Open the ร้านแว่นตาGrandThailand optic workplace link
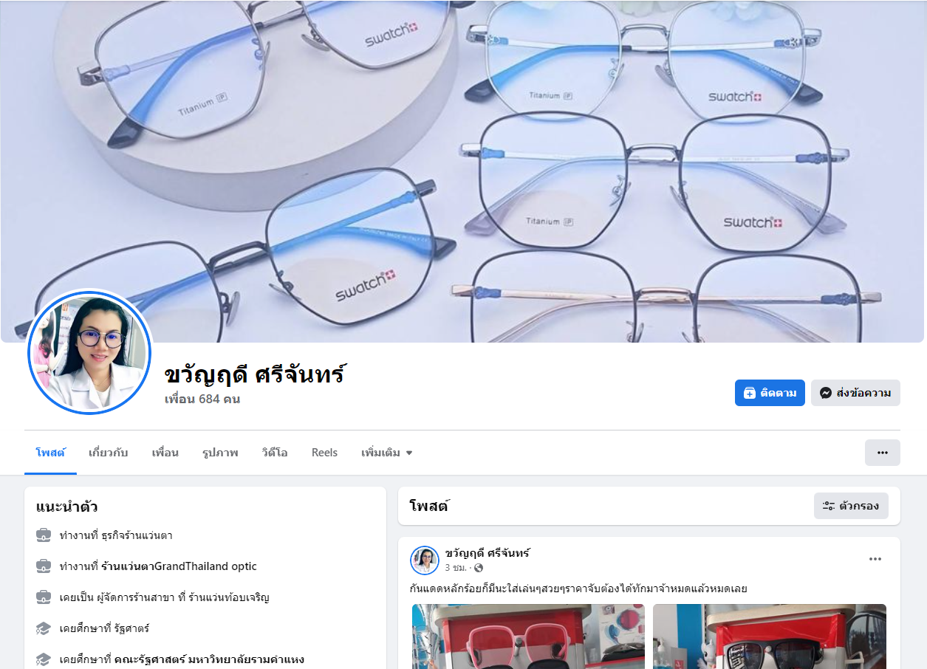This screenshot has height=669, width=927. tap(179, 566)
